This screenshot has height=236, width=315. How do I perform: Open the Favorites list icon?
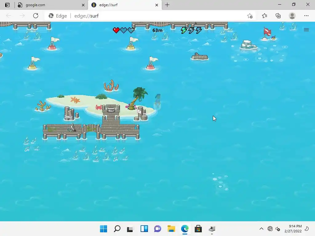click(x=264, y=16)
